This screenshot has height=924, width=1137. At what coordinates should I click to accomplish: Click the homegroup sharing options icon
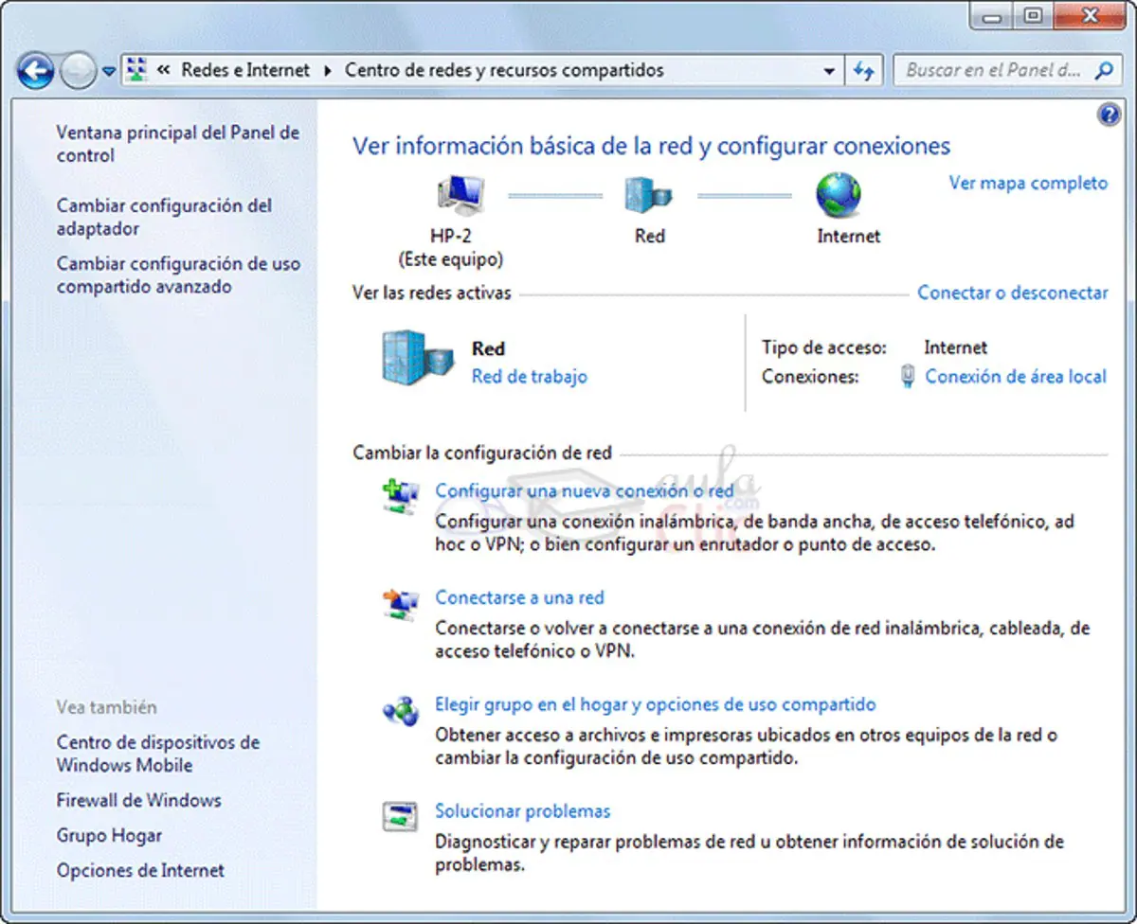click(x=400, y=710)
